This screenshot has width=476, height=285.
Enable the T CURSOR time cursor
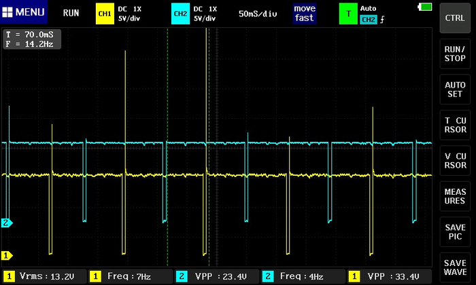click(455, 126)
